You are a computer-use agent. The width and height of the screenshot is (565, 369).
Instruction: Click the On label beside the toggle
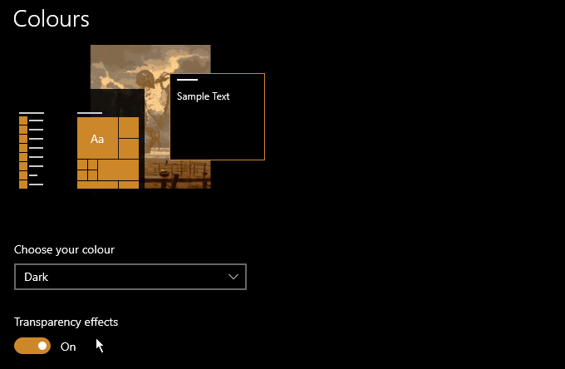[68, 347]
